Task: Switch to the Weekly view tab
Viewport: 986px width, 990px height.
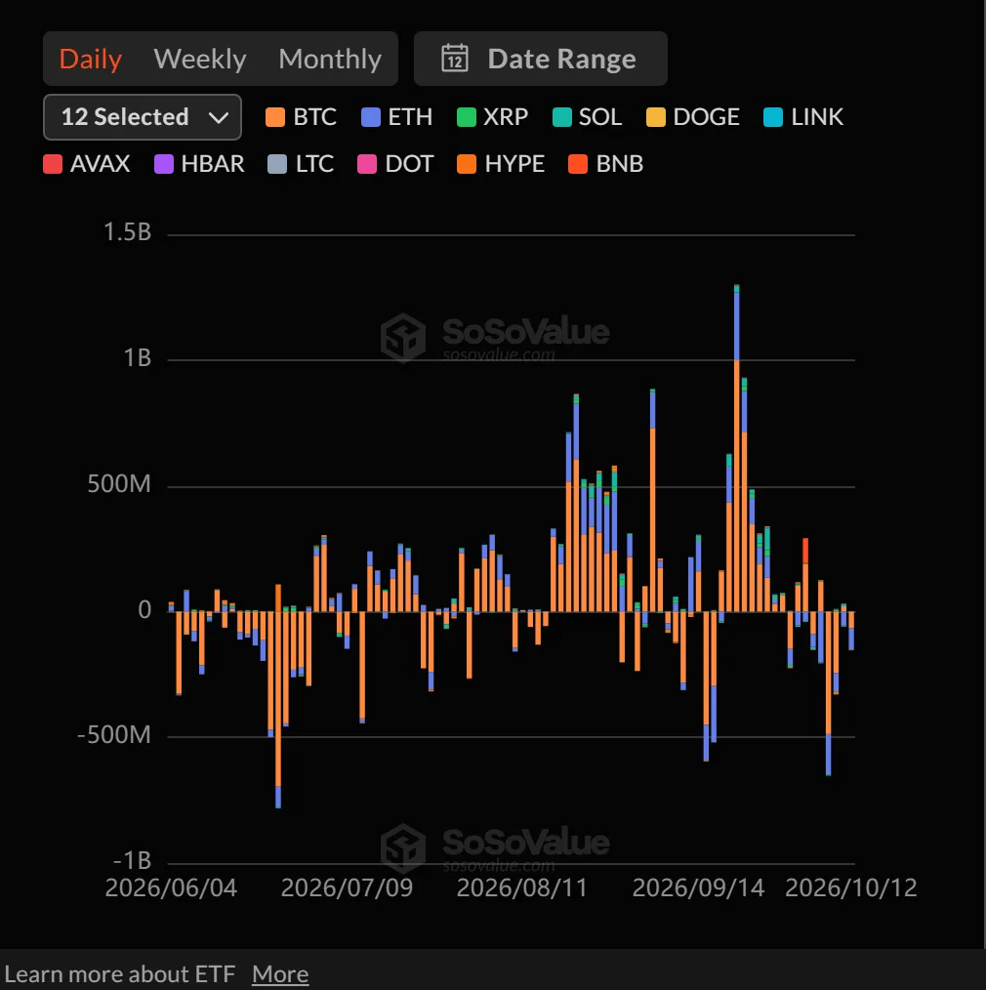Action: coord(200,59)
